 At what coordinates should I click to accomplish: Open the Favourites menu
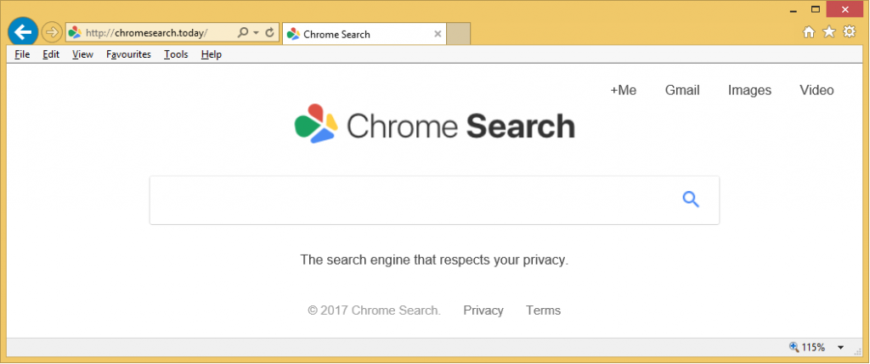[128, 54]
